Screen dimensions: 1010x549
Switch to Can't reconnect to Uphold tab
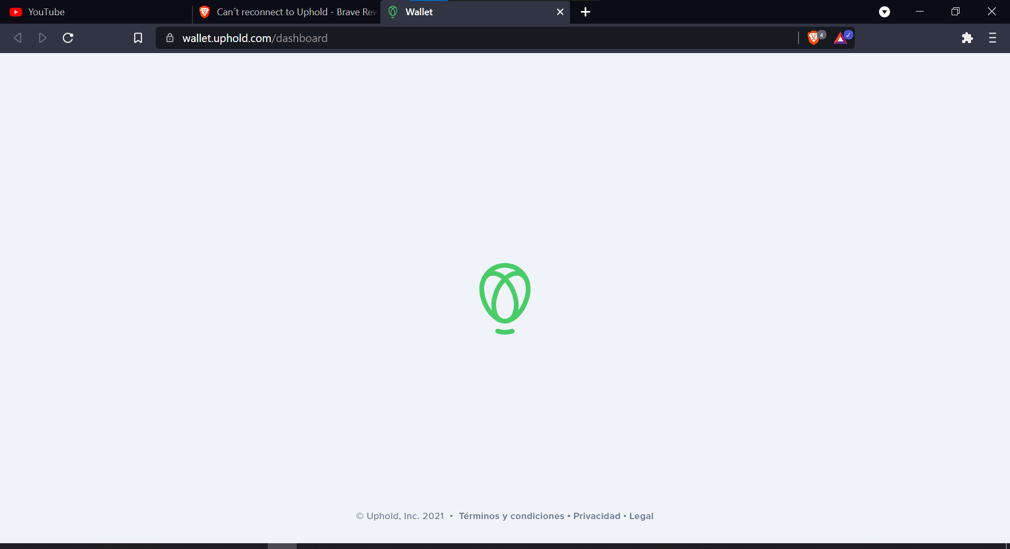287,12
